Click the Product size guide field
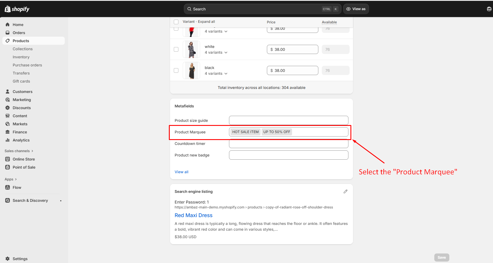Screen dimensions: 493x263 click(288, 120)
